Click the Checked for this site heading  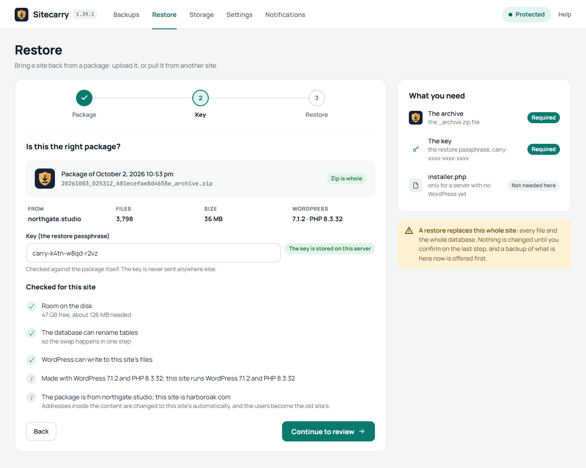click(x=61, y=287)
